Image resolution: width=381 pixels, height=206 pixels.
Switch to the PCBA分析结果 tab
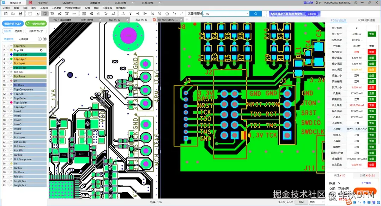[366, 20]
